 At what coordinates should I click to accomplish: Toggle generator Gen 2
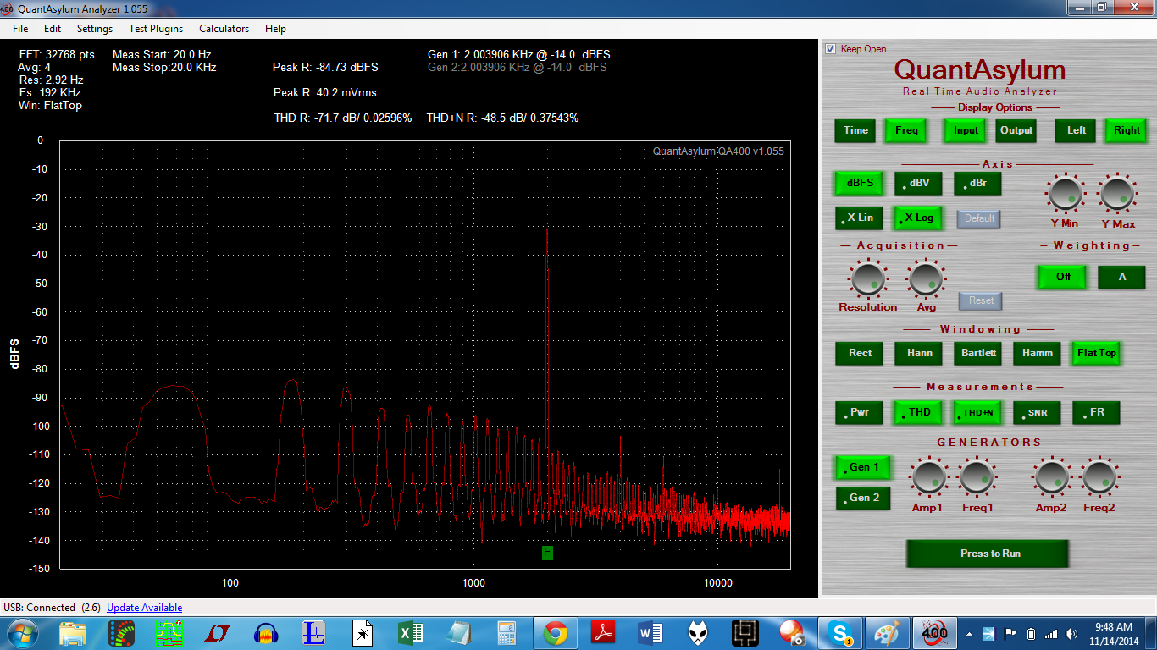(863, 498)
